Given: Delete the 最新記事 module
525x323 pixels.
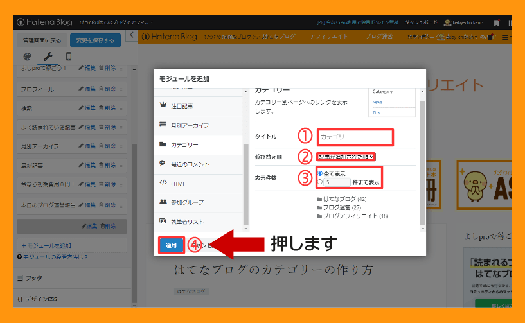Looking at the screenshot, I should click(x=107, y=165).
